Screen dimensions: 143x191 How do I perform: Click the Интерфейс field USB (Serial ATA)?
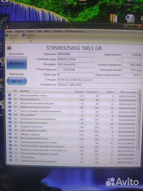coord(76,64)
